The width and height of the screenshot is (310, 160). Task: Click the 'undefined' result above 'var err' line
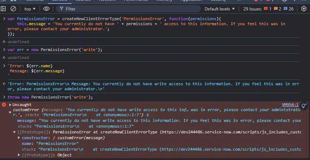coord(18,42)
